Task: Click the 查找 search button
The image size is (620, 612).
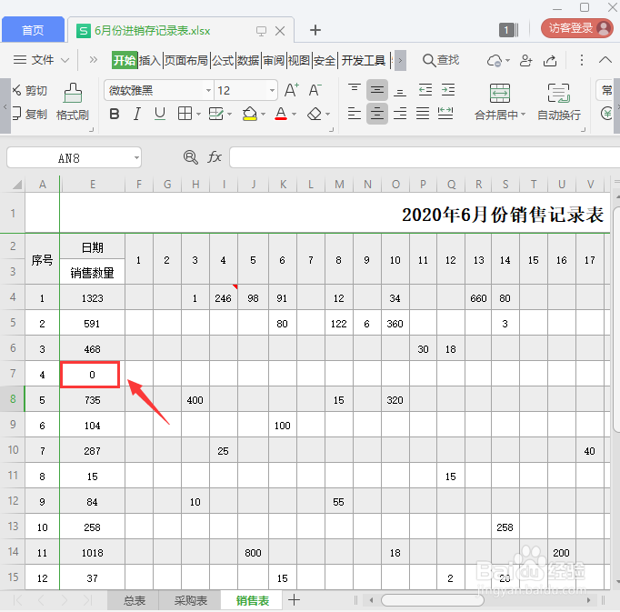Action: tap(441, 60)
